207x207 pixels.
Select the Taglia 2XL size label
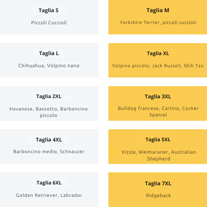point(49,97)
